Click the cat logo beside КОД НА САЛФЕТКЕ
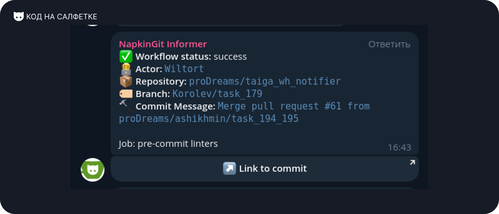 (19, 16)
